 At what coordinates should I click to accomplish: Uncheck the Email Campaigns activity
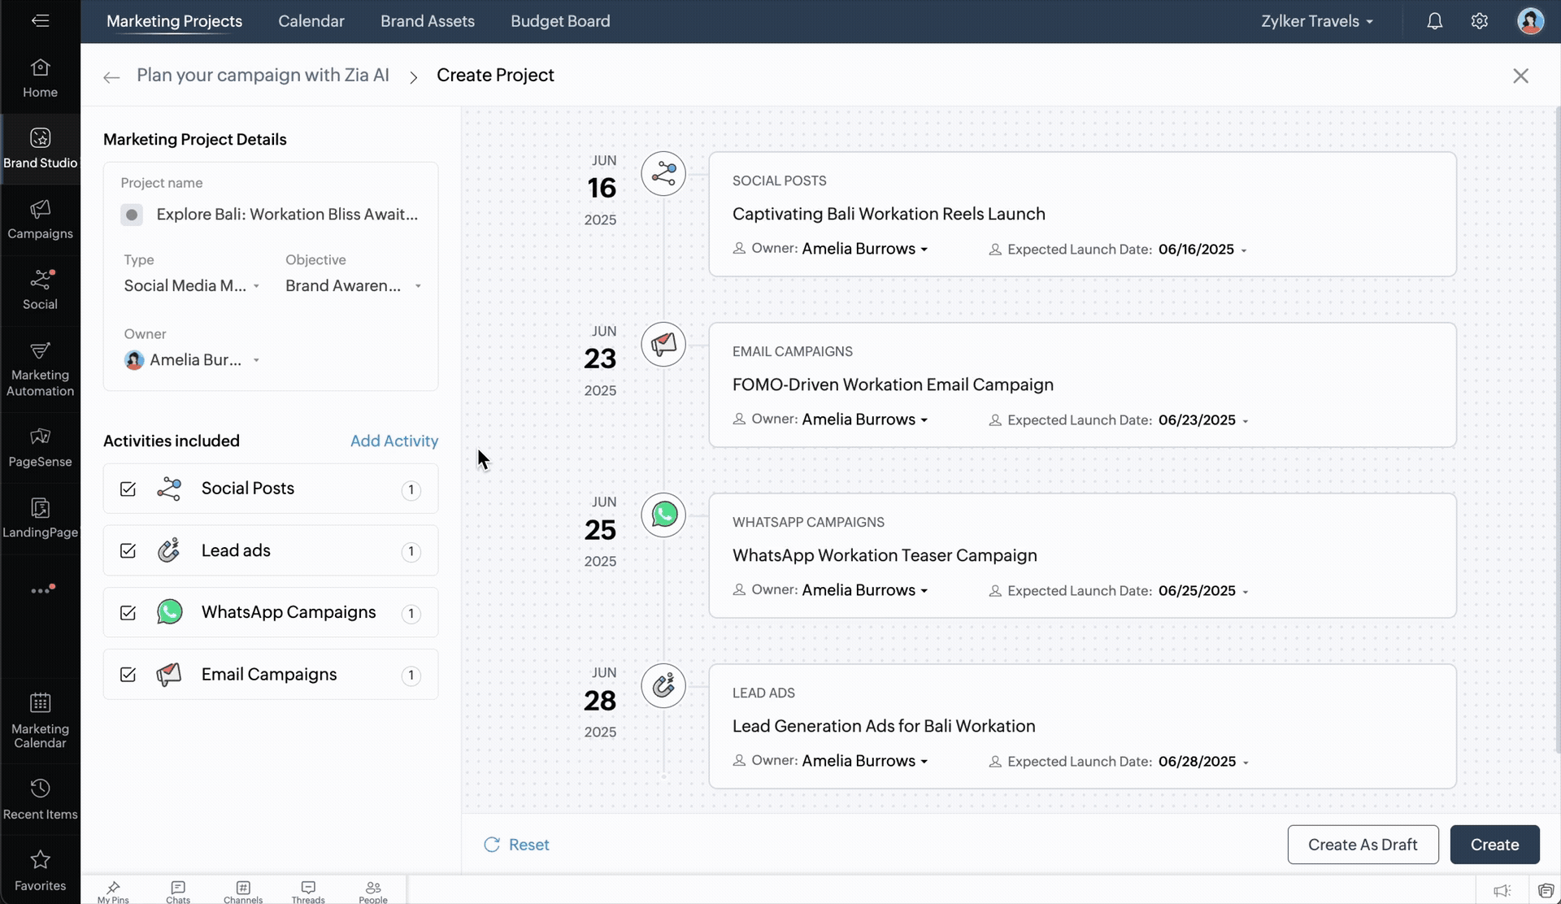[128, 675]
